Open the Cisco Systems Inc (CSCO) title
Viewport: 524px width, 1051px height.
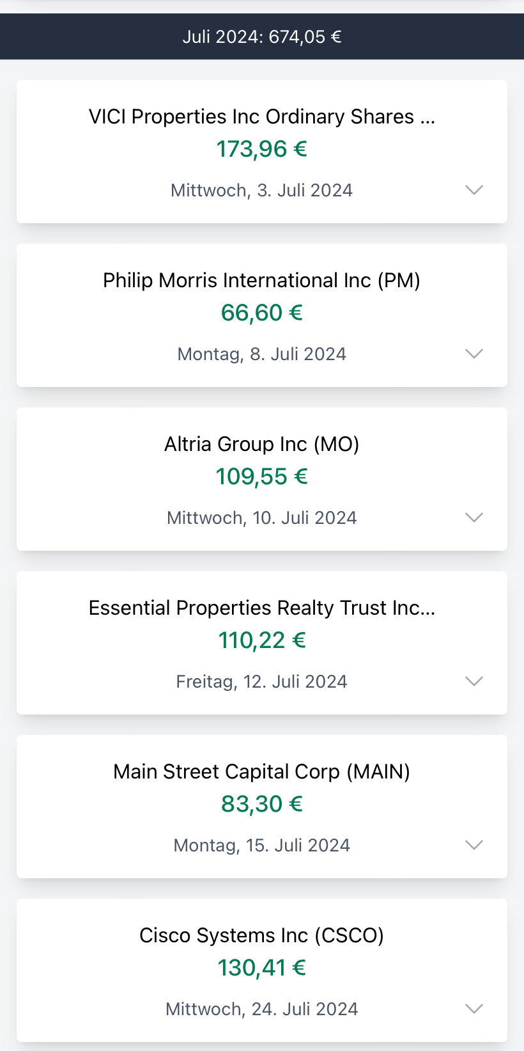click(x=262, y=935)
